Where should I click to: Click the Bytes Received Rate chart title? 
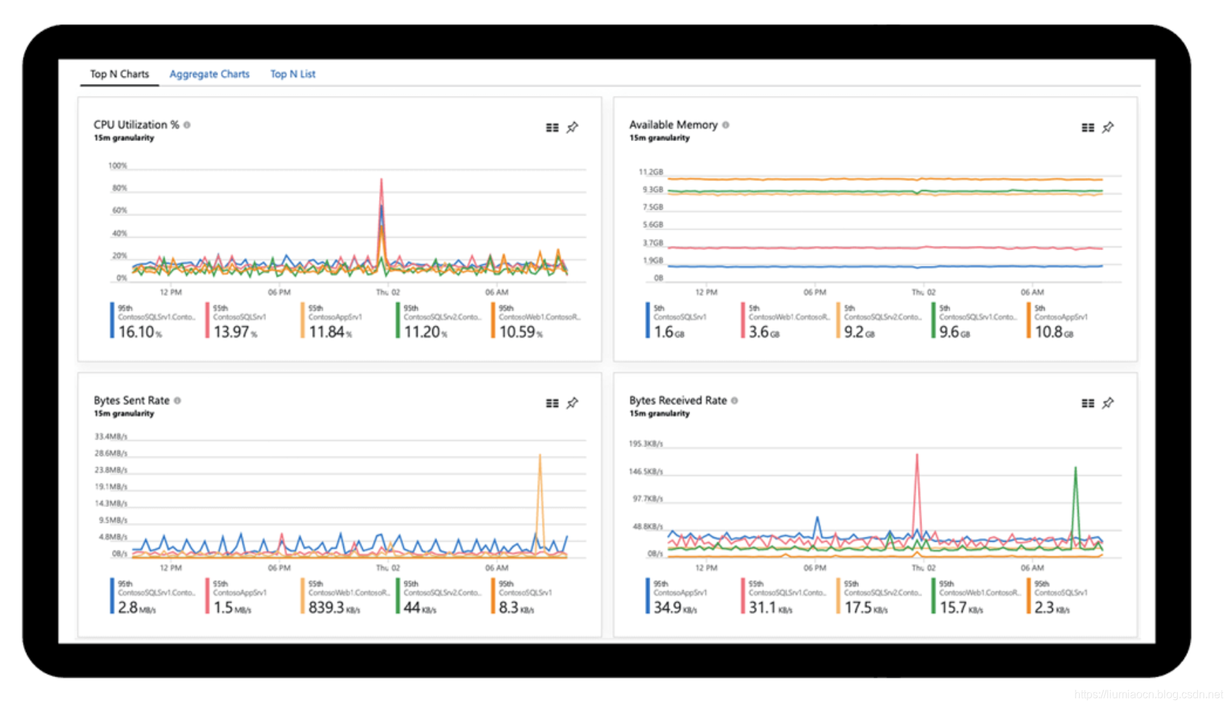point(678,401)
